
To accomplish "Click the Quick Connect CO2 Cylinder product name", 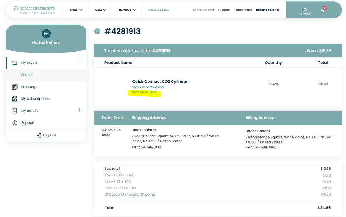I will pos(159,81).
